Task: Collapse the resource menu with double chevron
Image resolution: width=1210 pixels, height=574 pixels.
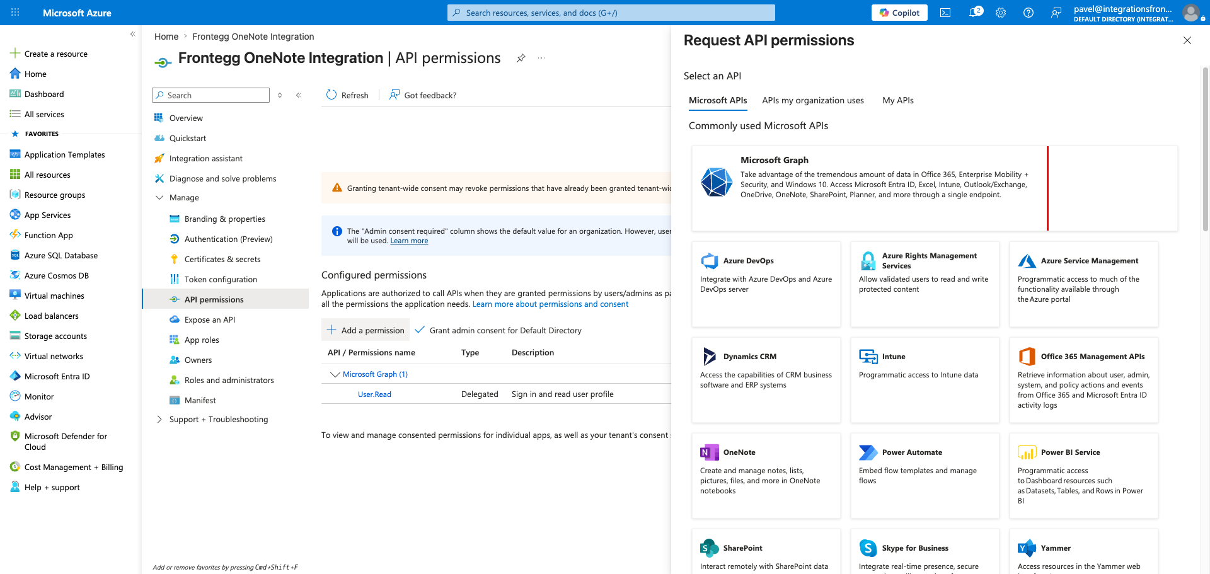Action: [299, 95]
